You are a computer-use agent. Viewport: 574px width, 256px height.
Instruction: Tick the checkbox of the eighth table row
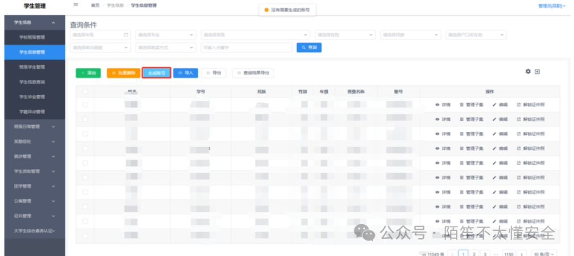(x=85, y=207)
